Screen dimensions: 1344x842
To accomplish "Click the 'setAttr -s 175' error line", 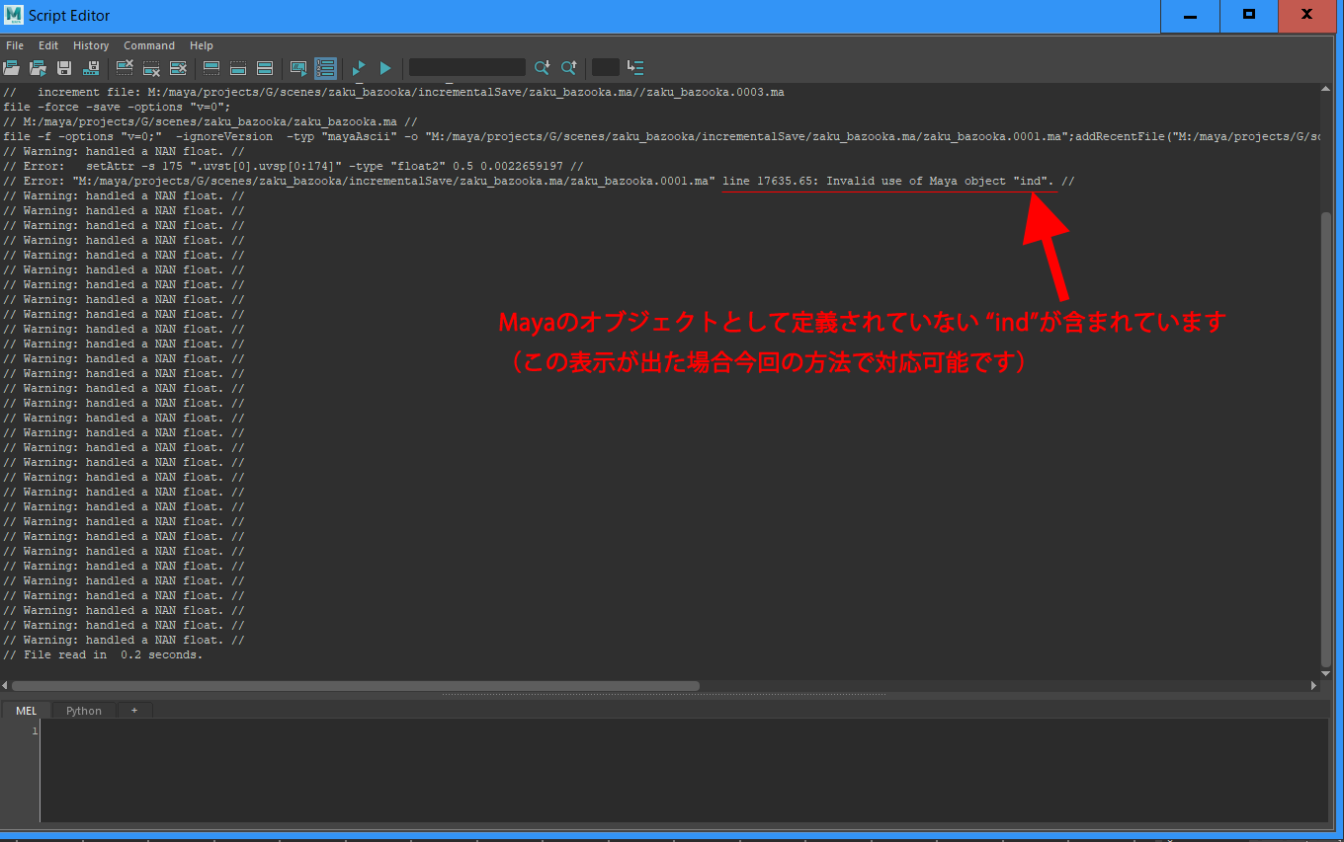I will click(x=294, y=166).
